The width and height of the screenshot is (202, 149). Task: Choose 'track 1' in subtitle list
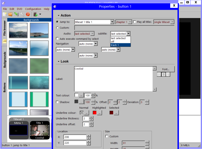pos(121,45)
